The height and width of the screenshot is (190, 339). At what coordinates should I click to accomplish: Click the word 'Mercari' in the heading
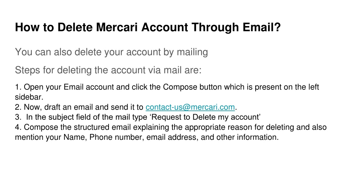117,27
